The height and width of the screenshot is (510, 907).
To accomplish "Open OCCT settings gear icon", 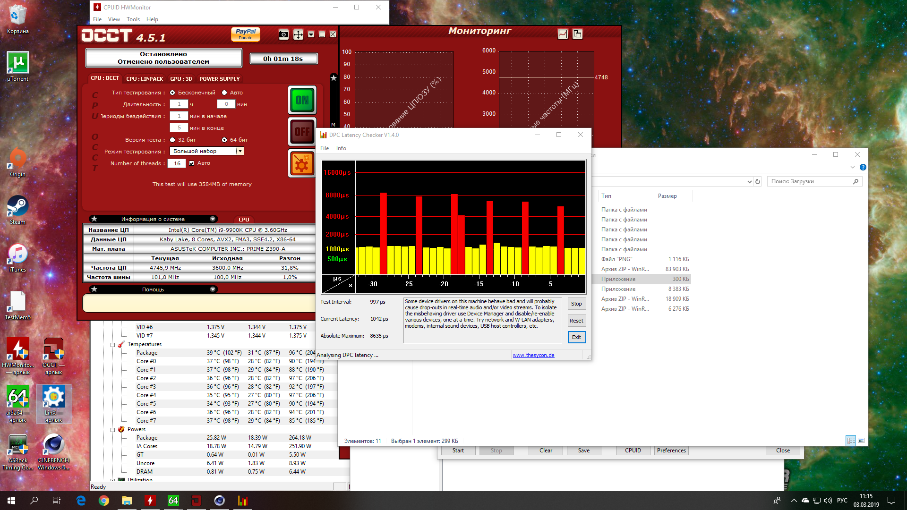I will pyautogui.click(x=302, y=163).
